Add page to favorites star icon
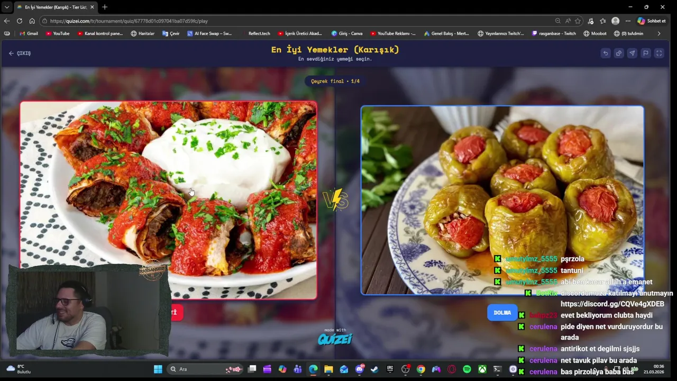Viewport: 677px width, 381px height. pos(578,21)
